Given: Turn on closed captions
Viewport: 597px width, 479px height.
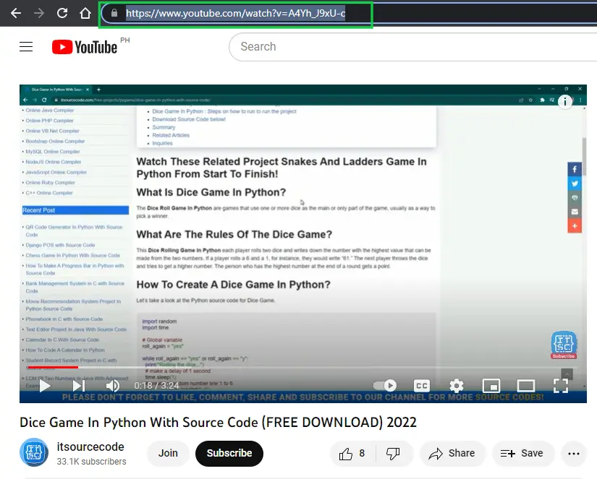Looking at the screenshot, I should (421, 386).
